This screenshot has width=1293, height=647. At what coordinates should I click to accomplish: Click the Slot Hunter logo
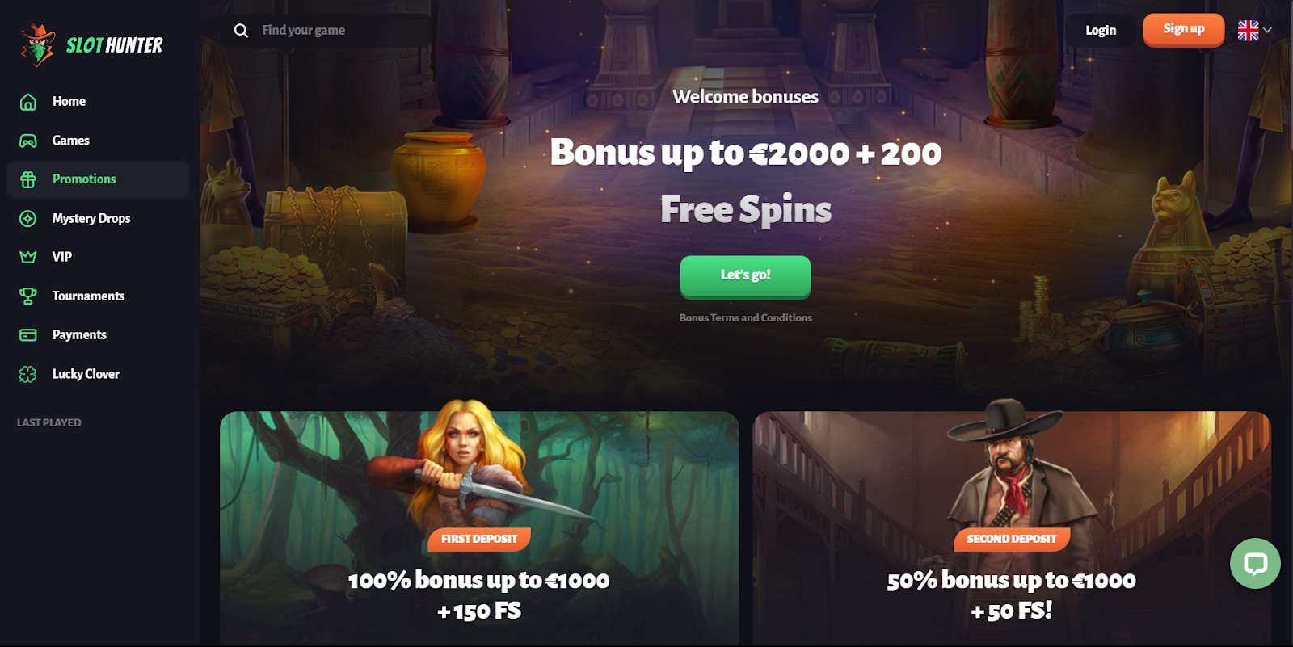pos(91,45)
